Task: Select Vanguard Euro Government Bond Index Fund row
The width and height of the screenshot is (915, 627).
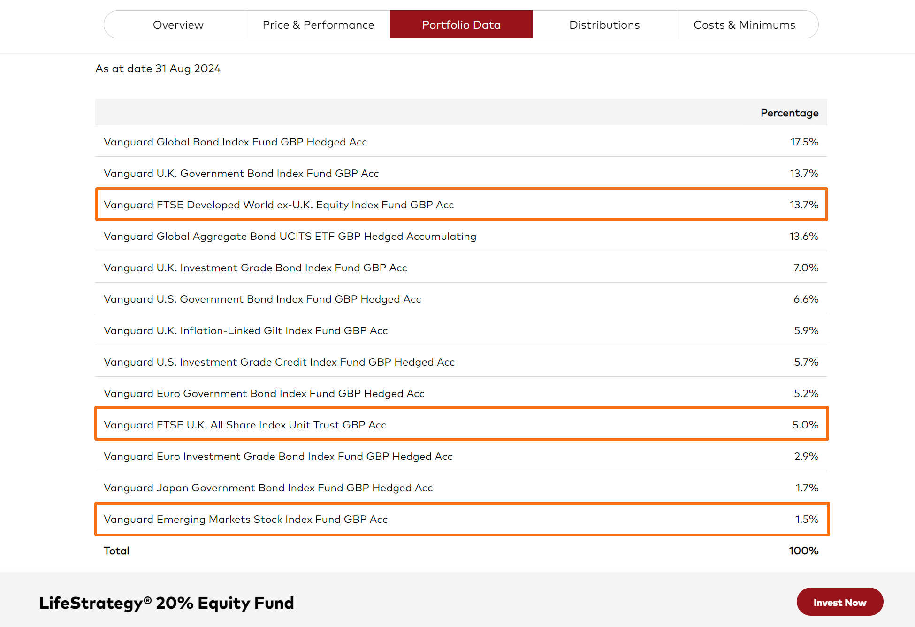Action: [x=461, y=393]
